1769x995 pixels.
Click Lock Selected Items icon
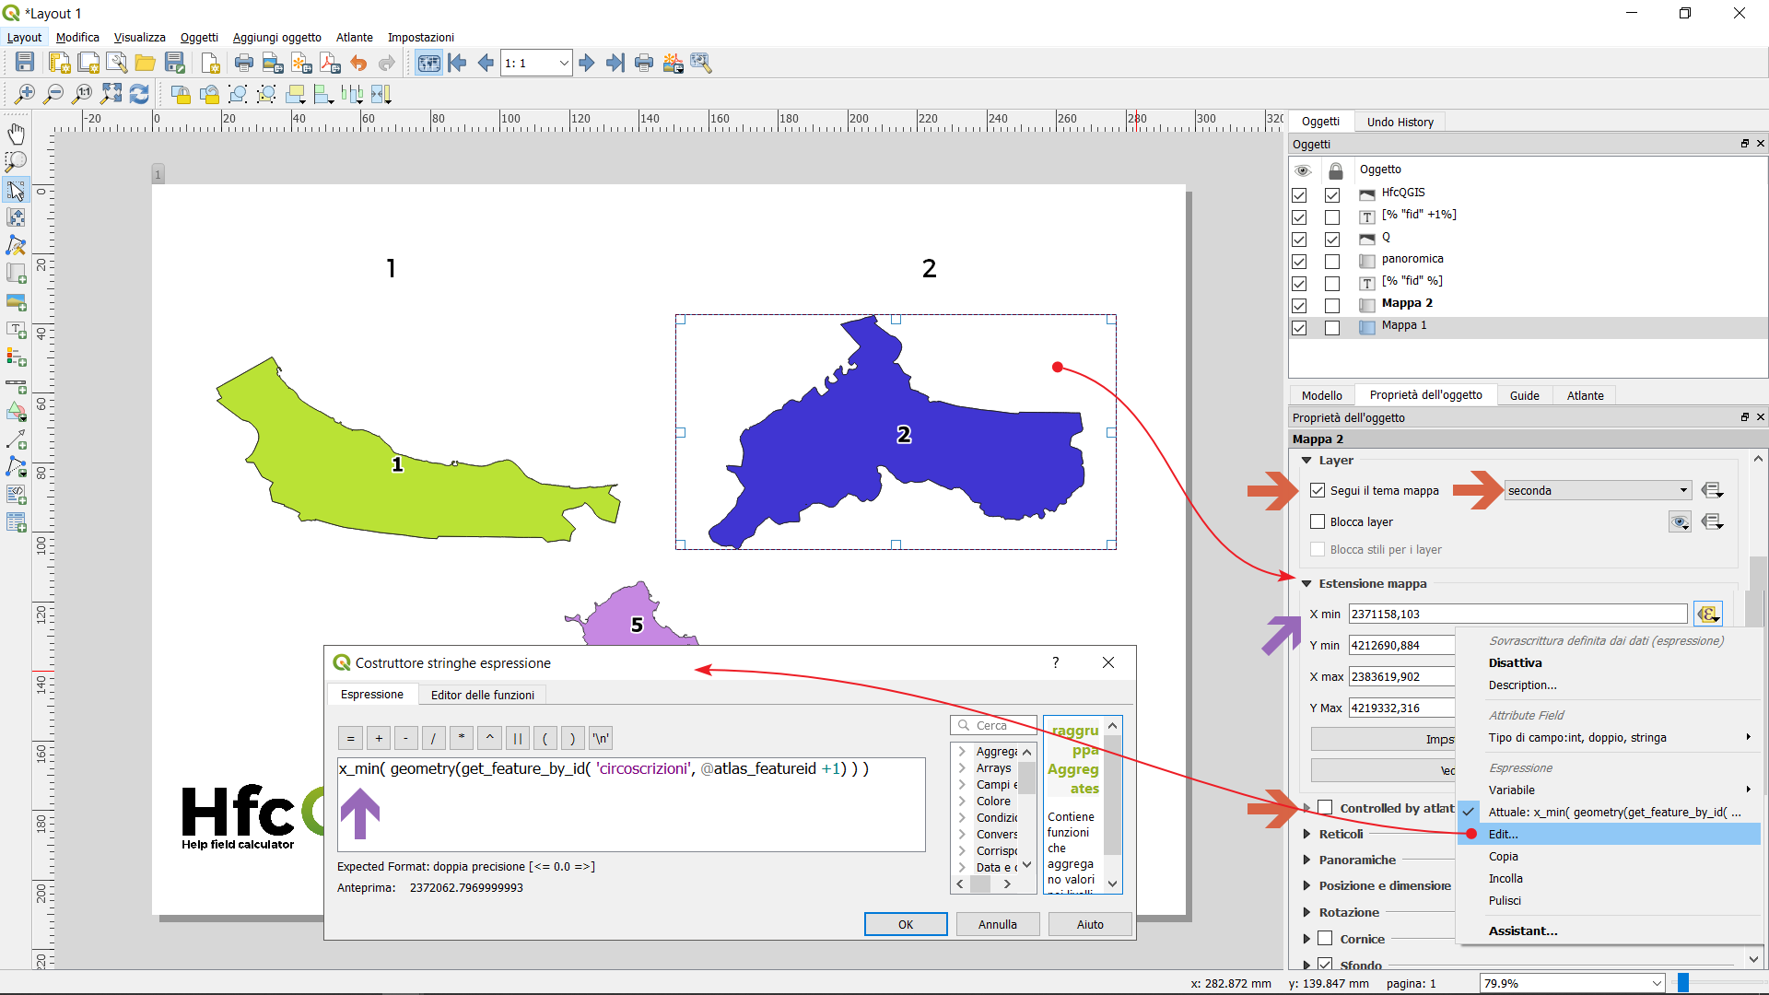(181, 94)
